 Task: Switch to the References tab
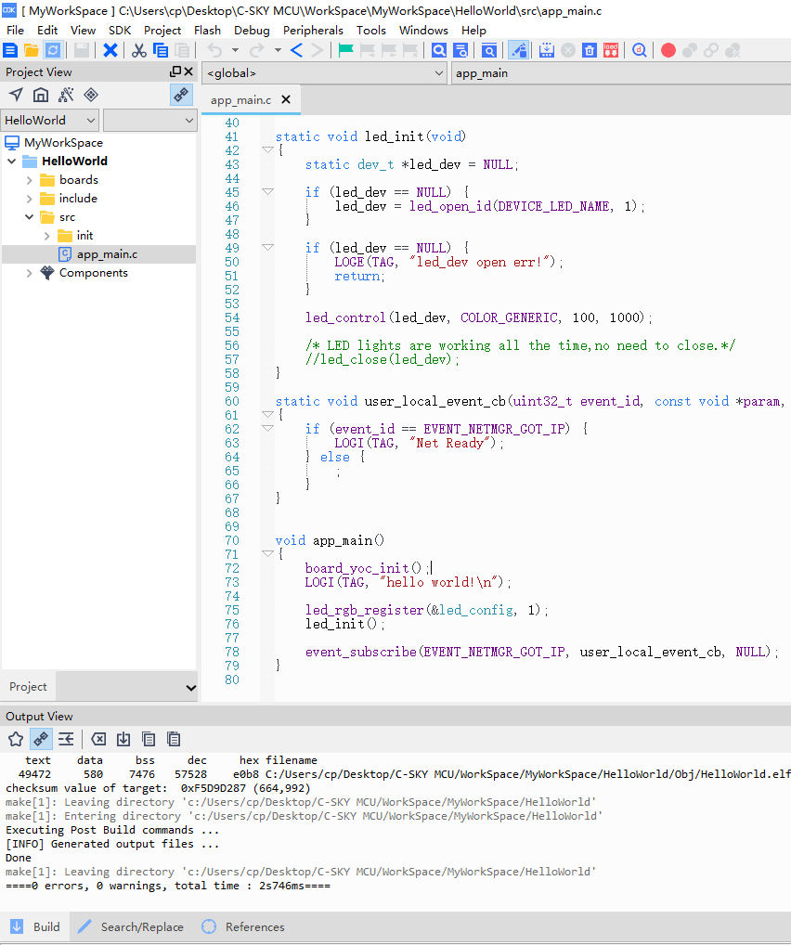243,927
